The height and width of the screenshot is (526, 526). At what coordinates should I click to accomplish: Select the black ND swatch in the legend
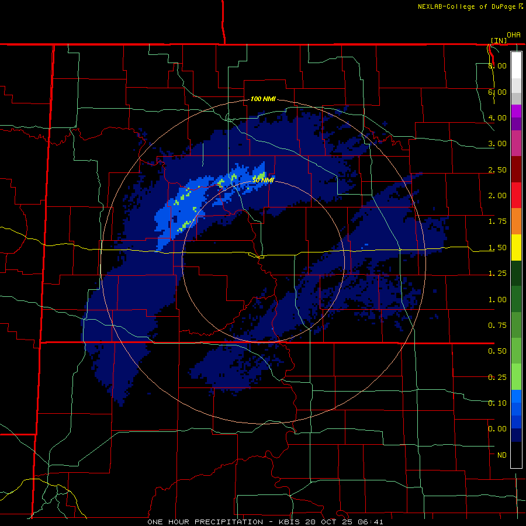tap(516, 455)
